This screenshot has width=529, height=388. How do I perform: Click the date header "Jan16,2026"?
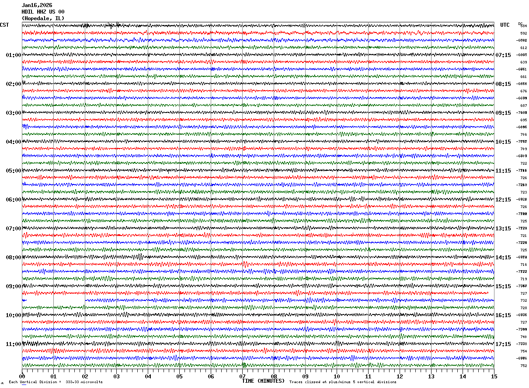(37, 5)
